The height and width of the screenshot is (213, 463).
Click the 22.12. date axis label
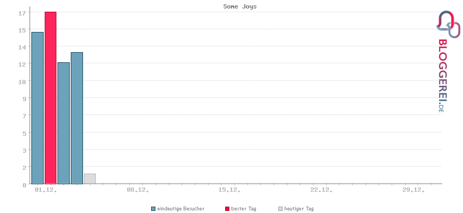(x=321, y=190)
